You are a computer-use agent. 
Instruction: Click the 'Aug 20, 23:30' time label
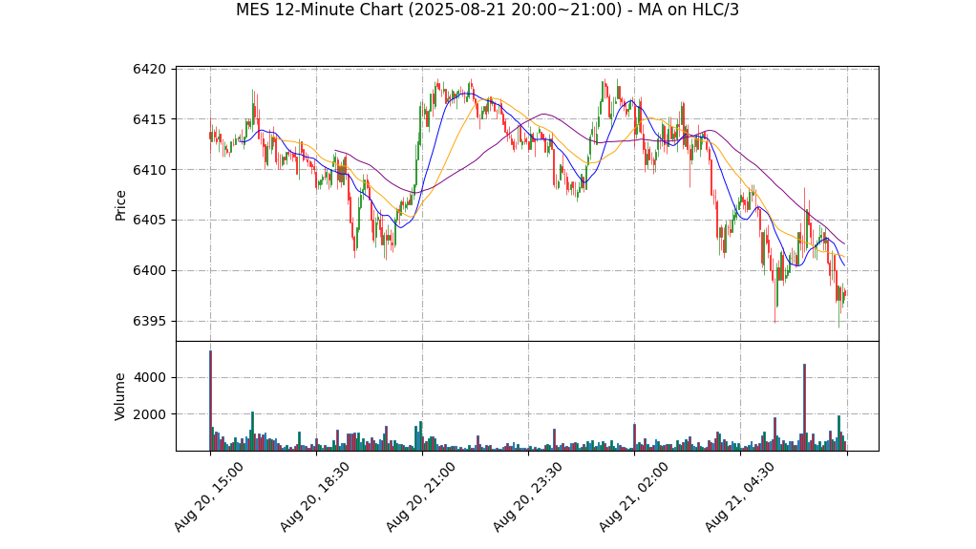(528, 497)
